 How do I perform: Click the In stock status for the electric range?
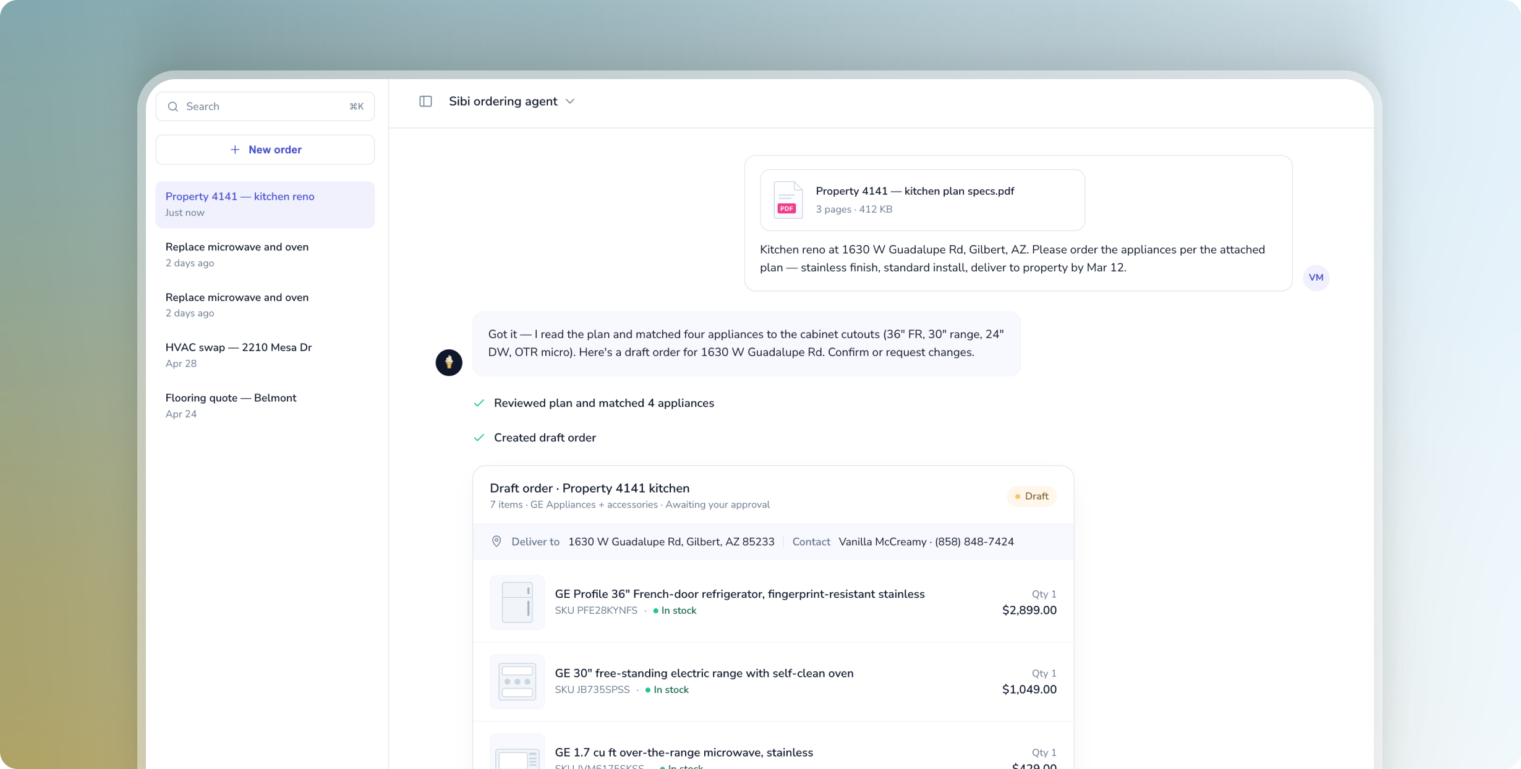(667, 690)
